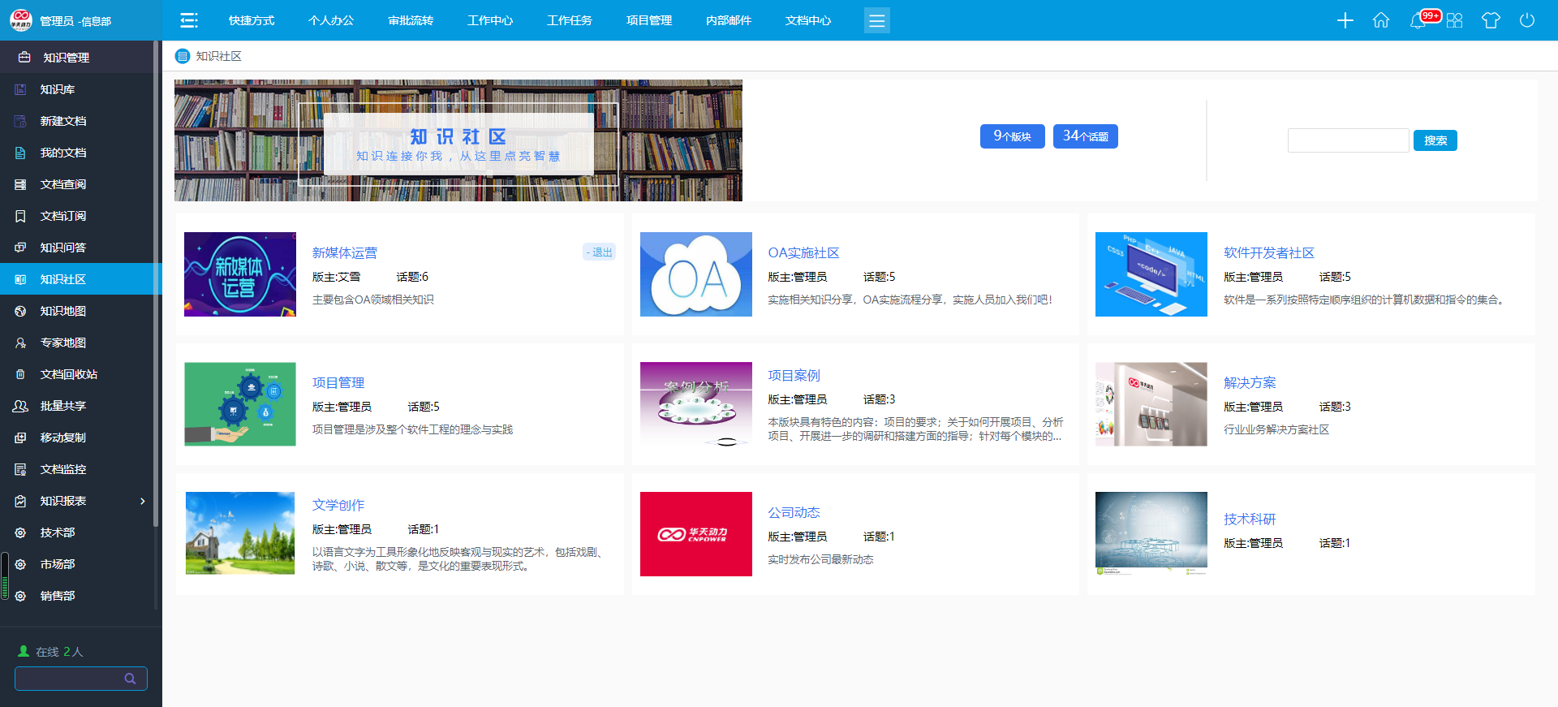Open notifications bell with 99+ badge
The width and height of the screenshot is (1558, 707).
tap(1418, 20)
